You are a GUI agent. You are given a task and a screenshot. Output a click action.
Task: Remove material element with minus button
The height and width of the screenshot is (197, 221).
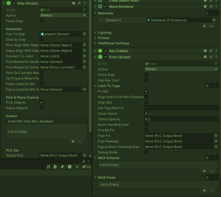coord(211,26)
